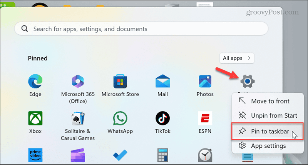Open the TikTok app icon

click(x=162, y=118)
